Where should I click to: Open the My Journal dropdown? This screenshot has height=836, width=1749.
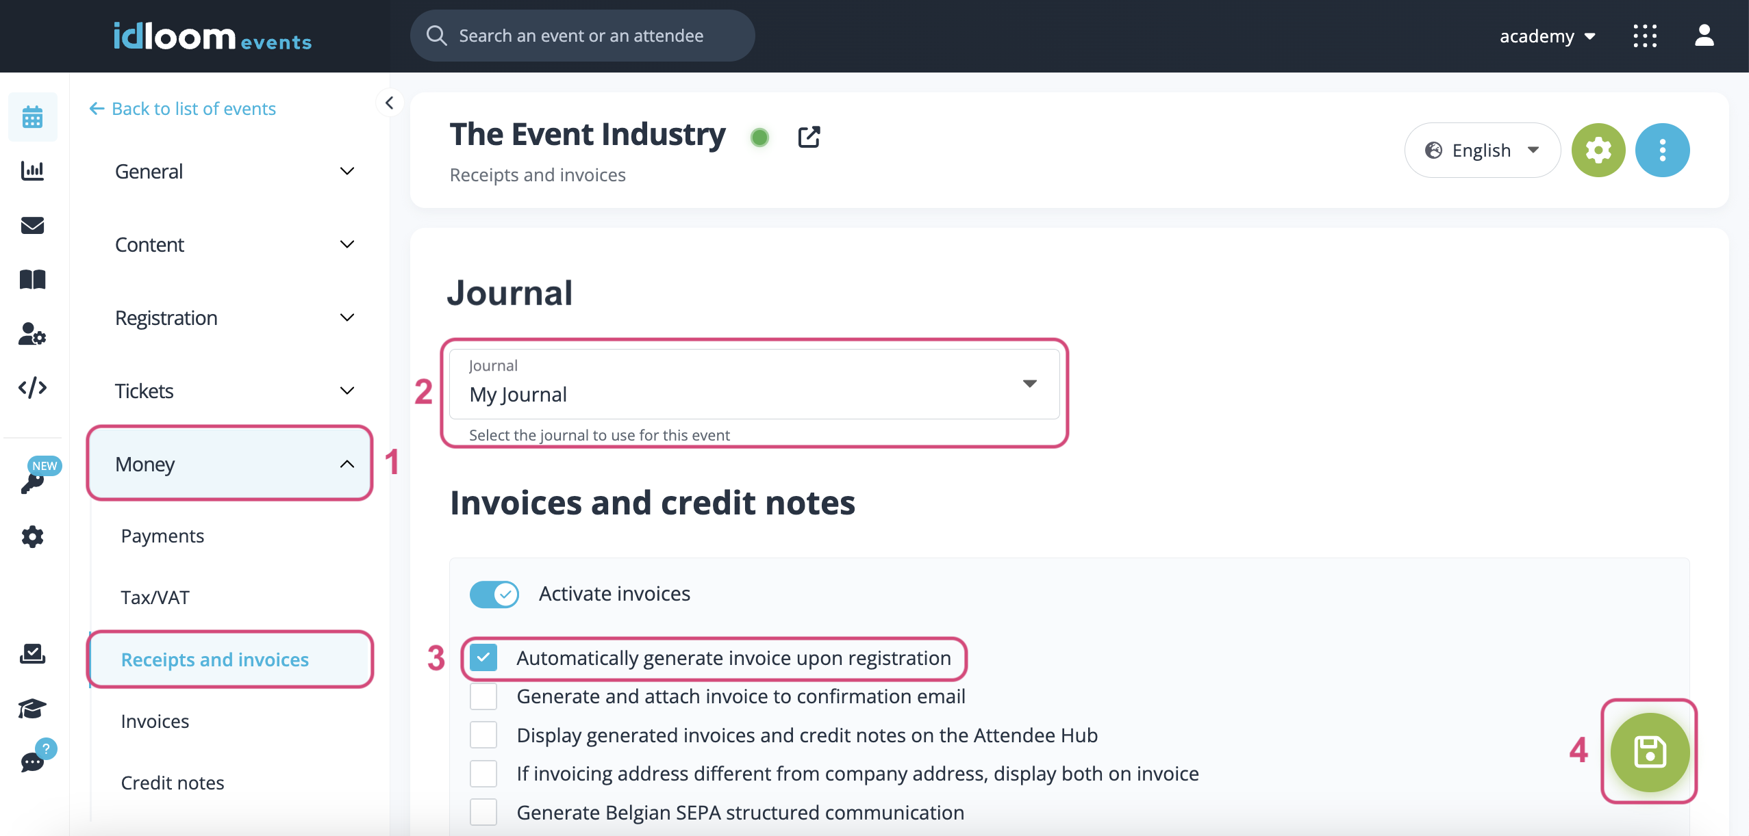(x=754, y=384)
